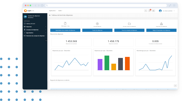This screenshot has height=101, width=183.
Task: Open the Applications menu
Action: [53, 11]
